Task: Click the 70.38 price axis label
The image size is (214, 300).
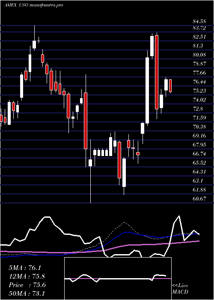Action: [x=199, y=126]
